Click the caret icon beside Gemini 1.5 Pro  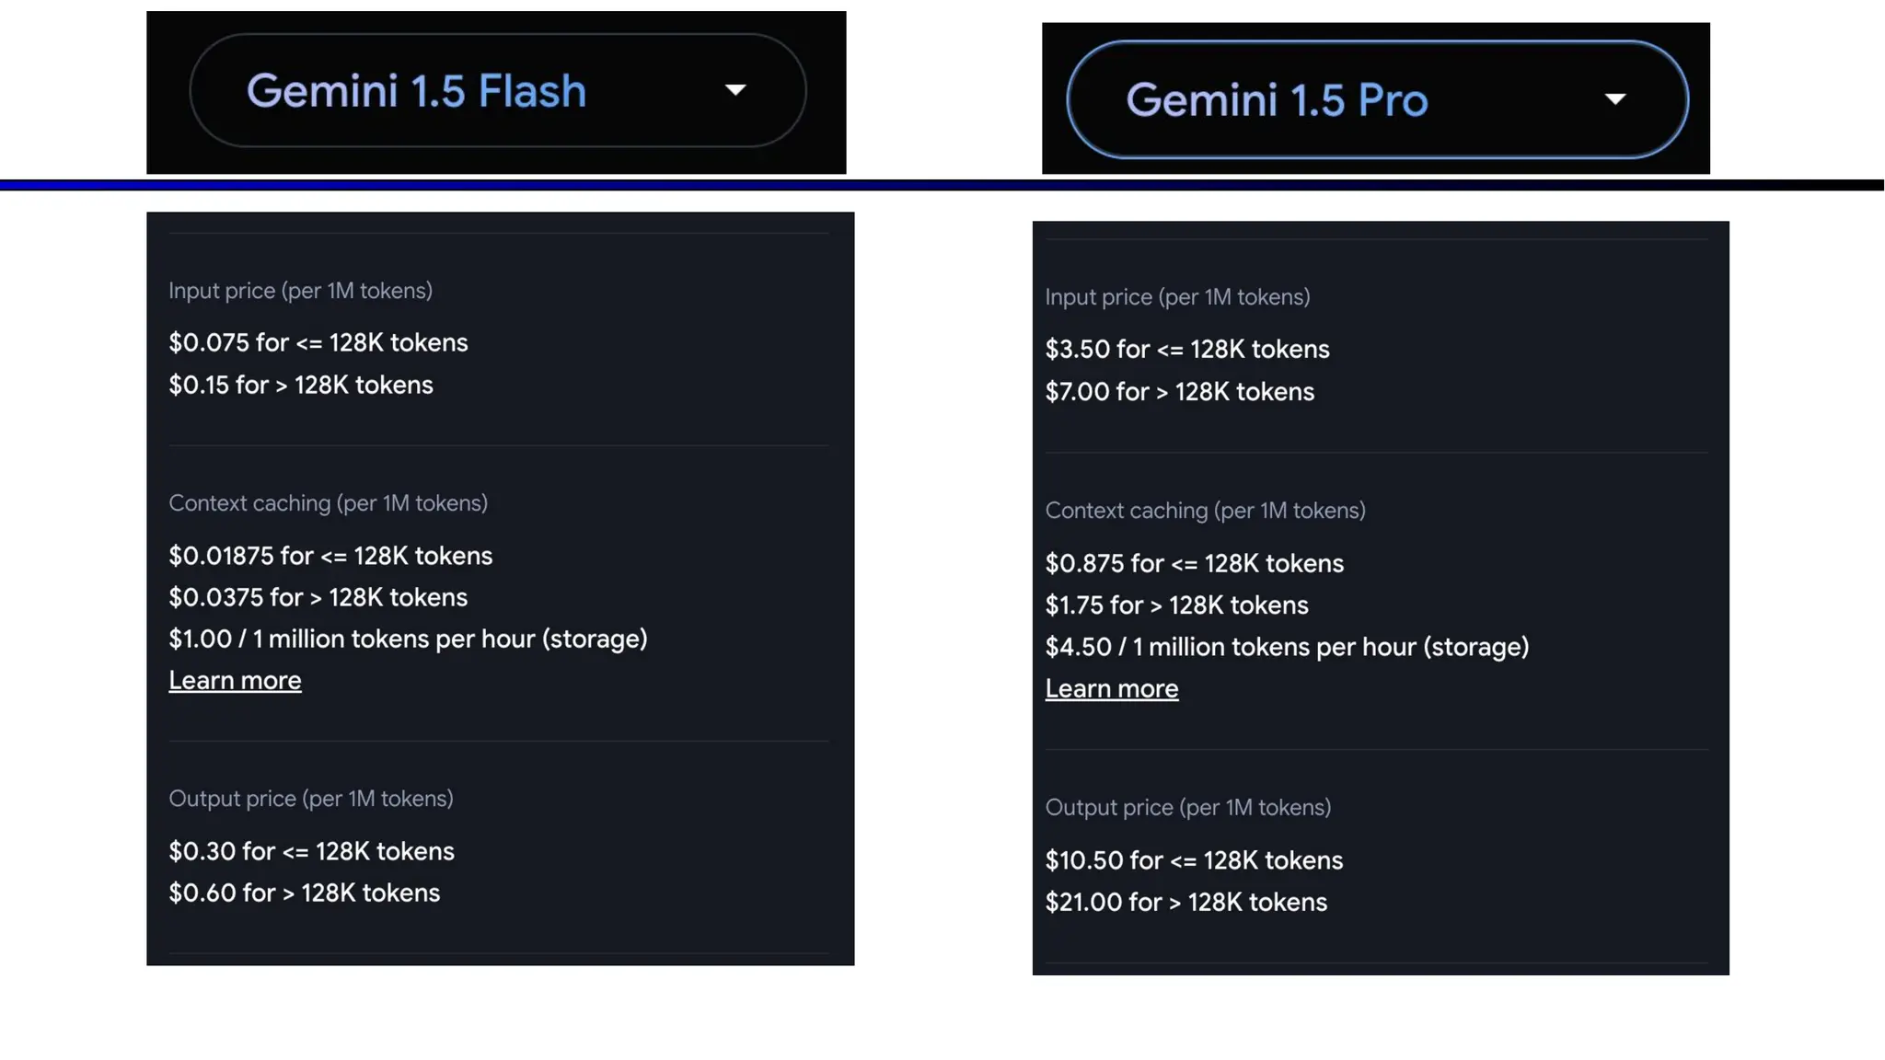pos(1614,99)
